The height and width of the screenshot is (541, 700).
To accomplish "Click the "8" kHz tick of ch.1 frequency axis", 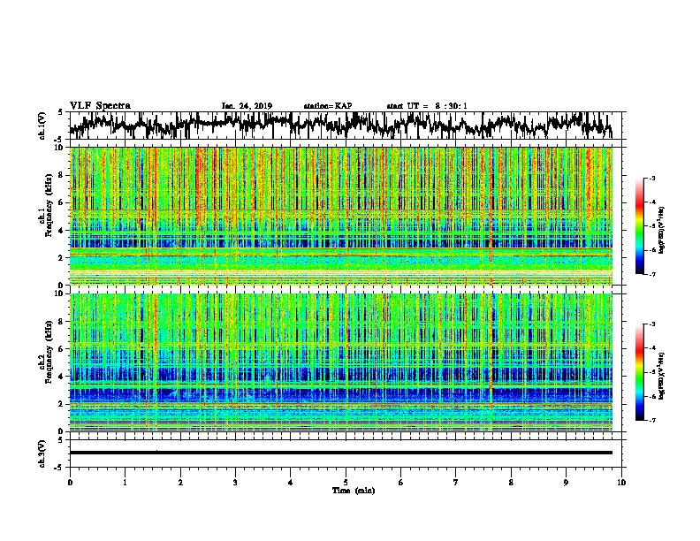I will [63, 175].
